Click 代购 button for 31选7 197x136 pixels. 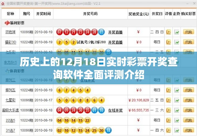(x=188, y=130)
